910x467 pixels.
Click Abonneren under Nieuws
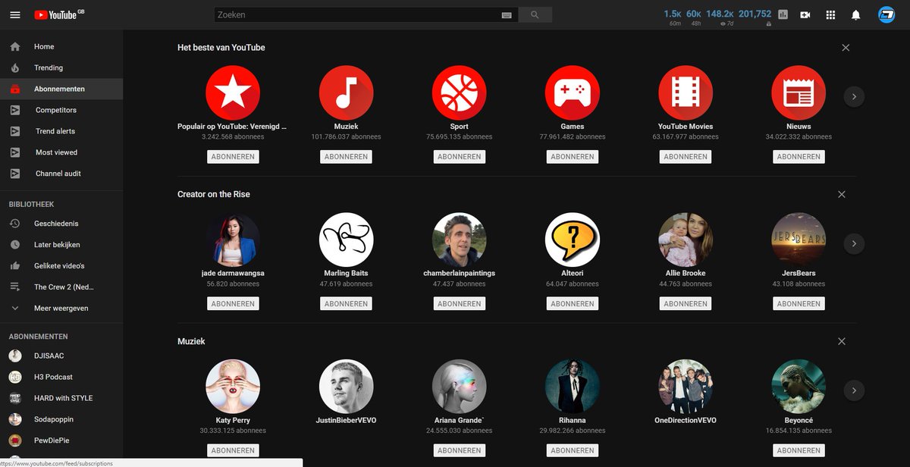coord(799,157)
